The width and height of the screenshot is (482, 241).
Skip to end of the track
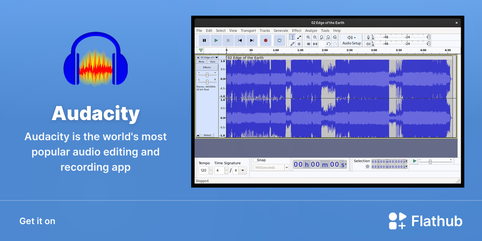coord(252,40)
